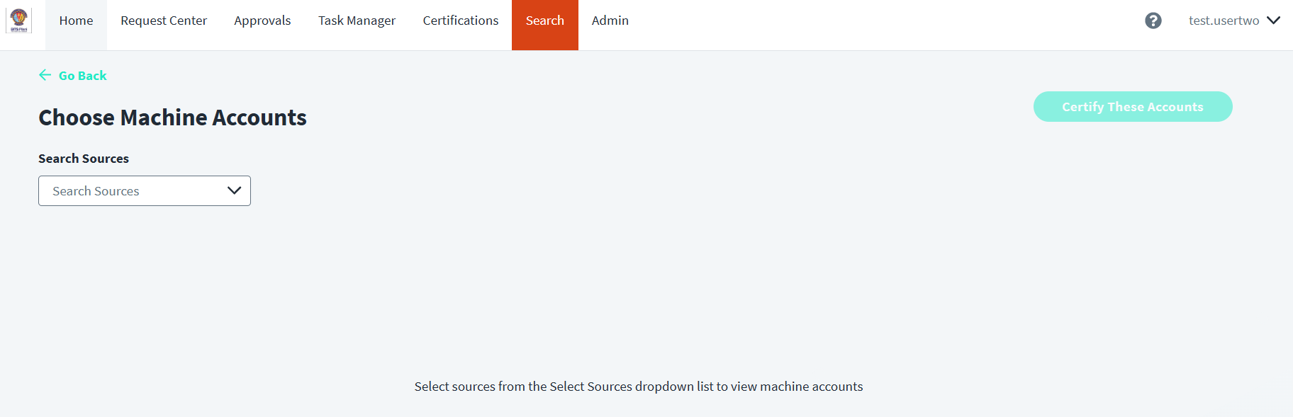The image size is (1293, 417).
Task: Click the placeholder text inside Search Sources
Action: (96, 191)
